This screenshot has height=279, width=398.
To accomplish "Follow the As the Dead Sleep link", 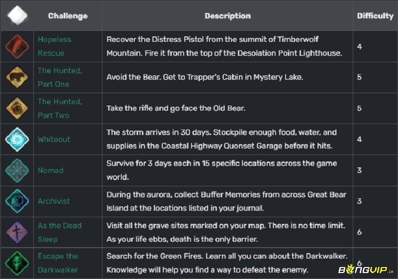I will click(60, 232).
